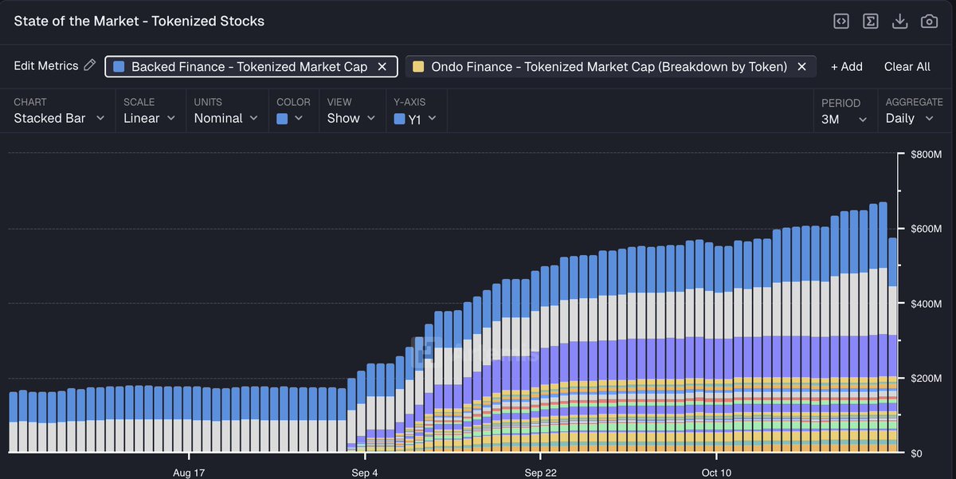The width and height of the screenshot is (956, 479).
Task: Click the Edit Metrics label
Action: (46, 66)
